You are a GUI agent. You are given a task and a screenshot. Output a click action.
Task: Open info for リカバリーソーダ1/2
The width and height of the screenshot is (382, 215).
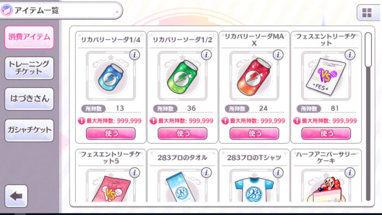[206, 55]
